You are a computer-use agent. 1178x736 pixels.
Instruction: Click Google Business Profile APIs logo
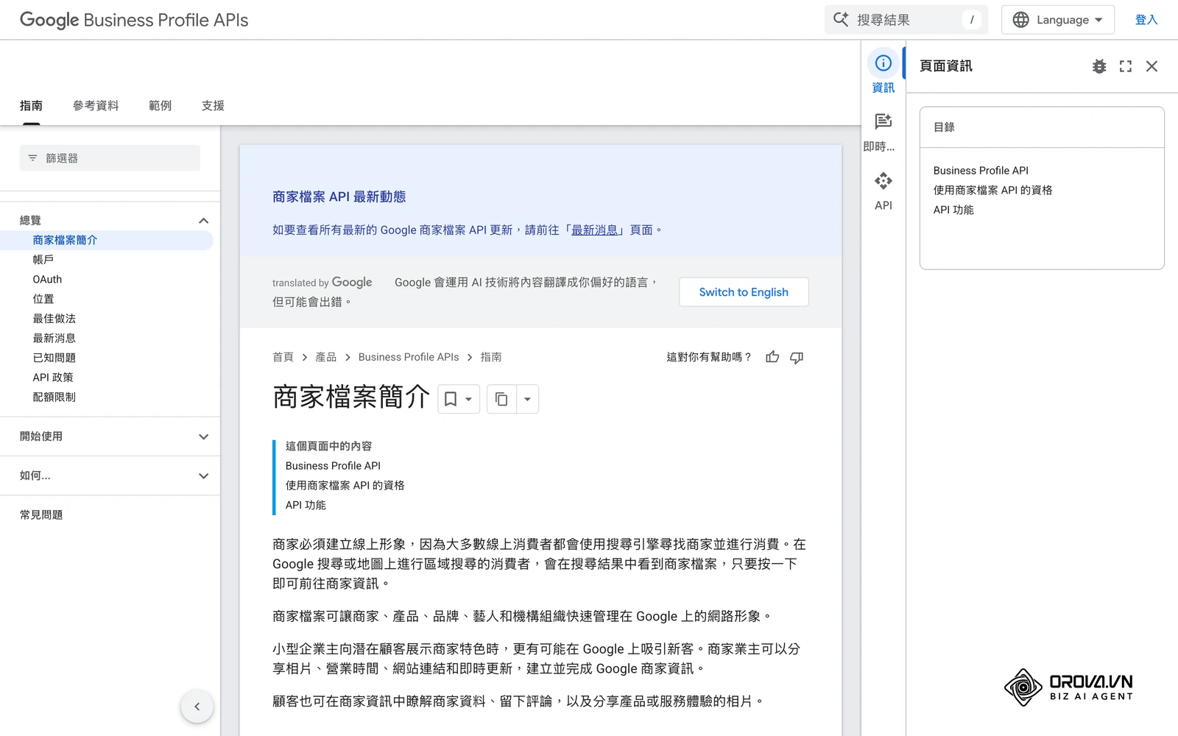(x=134, y=20)
